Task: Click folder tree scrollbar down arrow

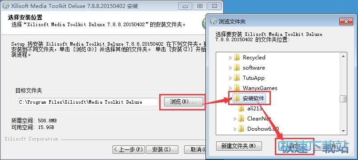Action: point(343,131)
